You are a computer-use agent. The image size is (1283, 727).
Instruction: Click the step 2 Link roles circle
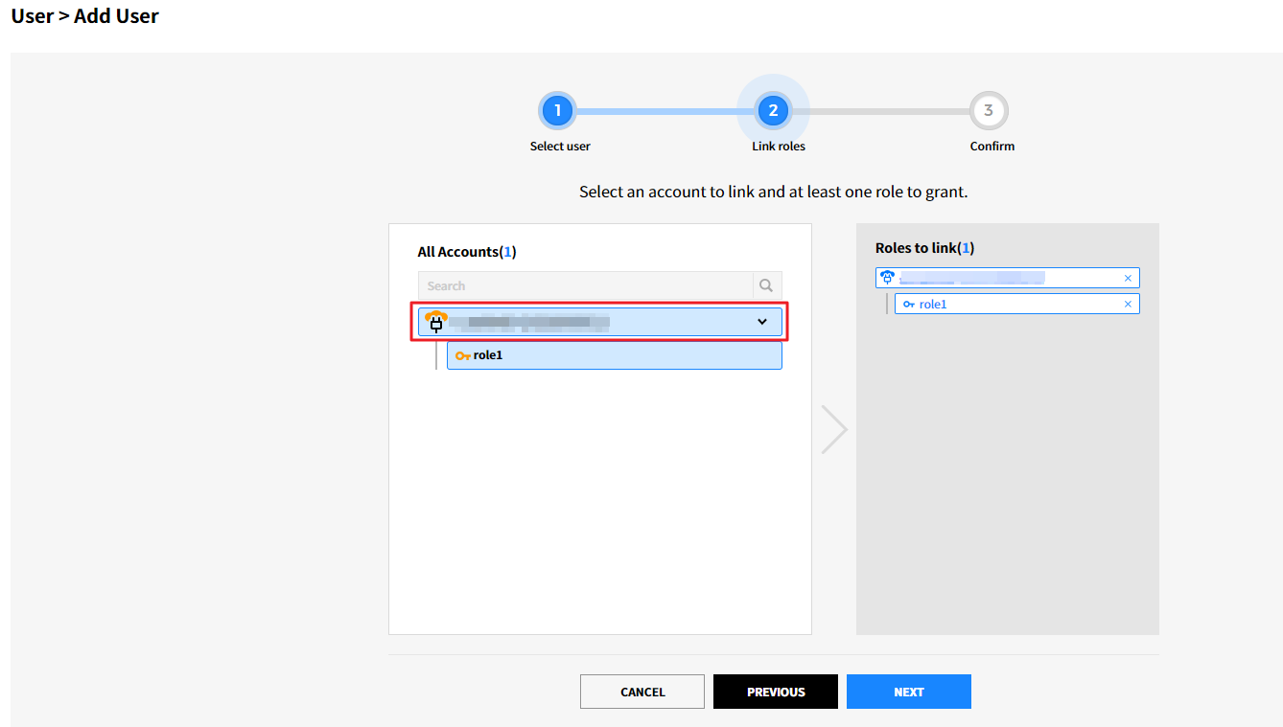773,111
